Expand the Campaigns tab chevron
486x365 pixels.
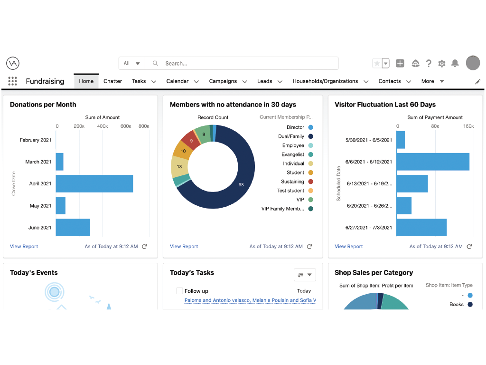pyautogui.click(x=244, y=82)
